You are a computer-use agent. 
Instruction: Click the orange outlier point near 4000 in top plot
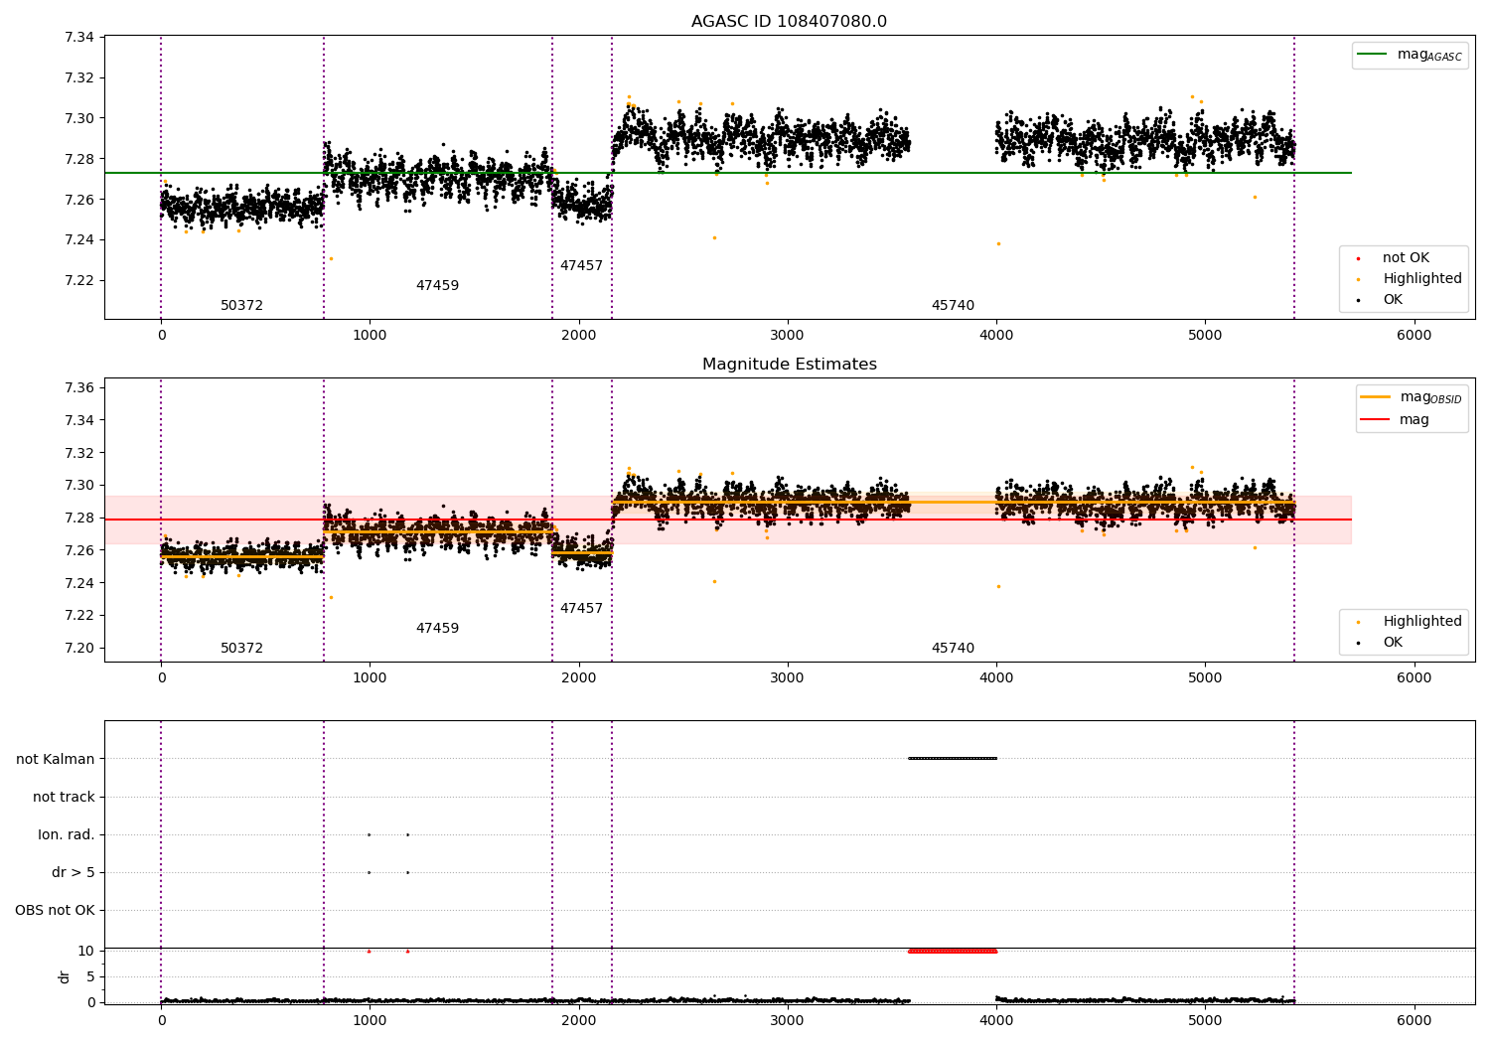pyautogui.click(x=998, y=243)
